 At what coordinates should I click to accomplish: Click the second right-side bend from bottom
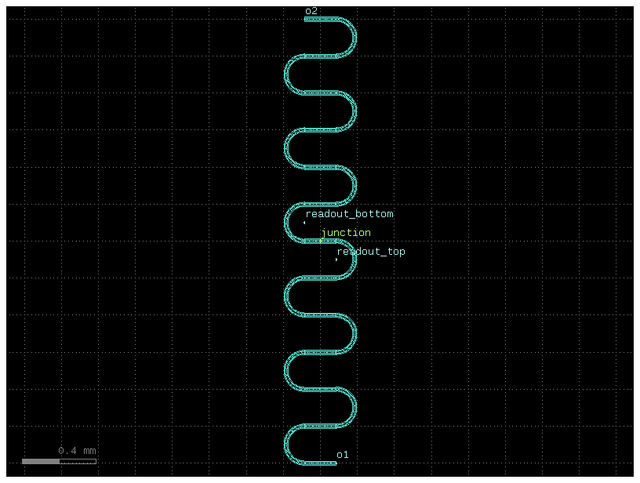click(x=356, y=333)
